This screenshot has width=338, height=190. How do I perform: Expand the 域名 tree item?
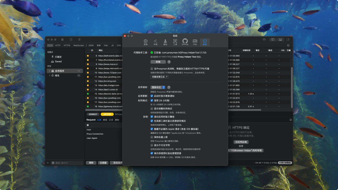(49, 75)
